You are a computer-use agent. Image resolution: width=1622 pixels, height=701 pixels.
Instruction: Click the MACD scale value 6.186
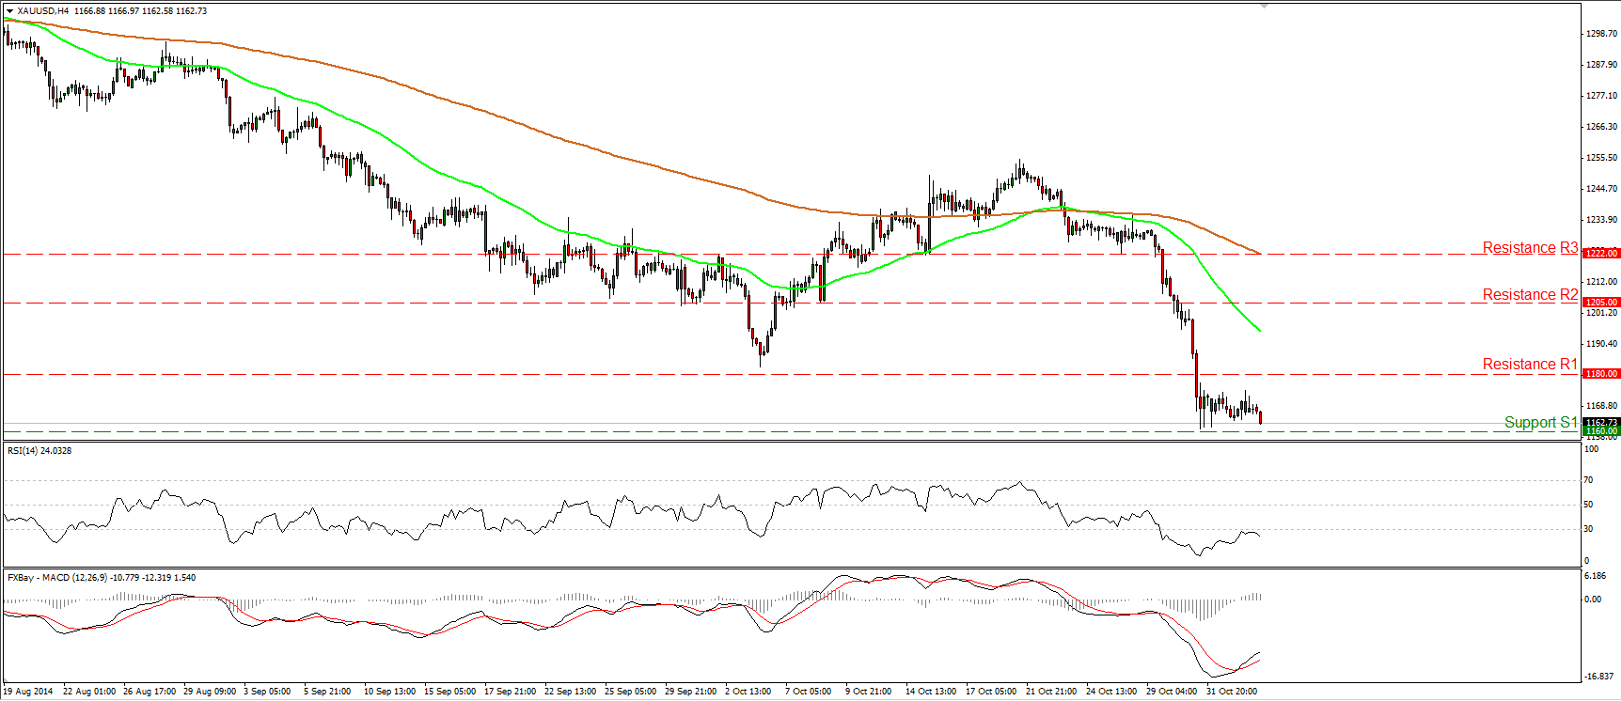tap(1595, 576)
